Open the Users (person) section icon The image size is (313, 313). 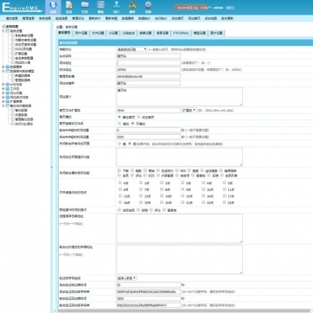[x=117, y=7]
